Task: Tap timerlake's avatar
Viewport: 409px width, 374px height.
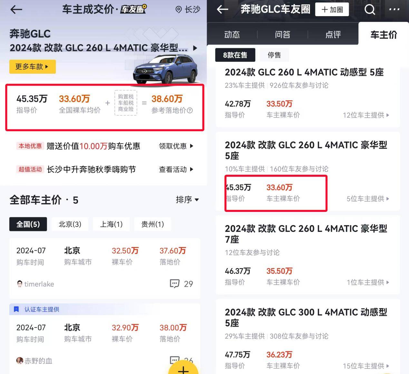Action: 20,284
